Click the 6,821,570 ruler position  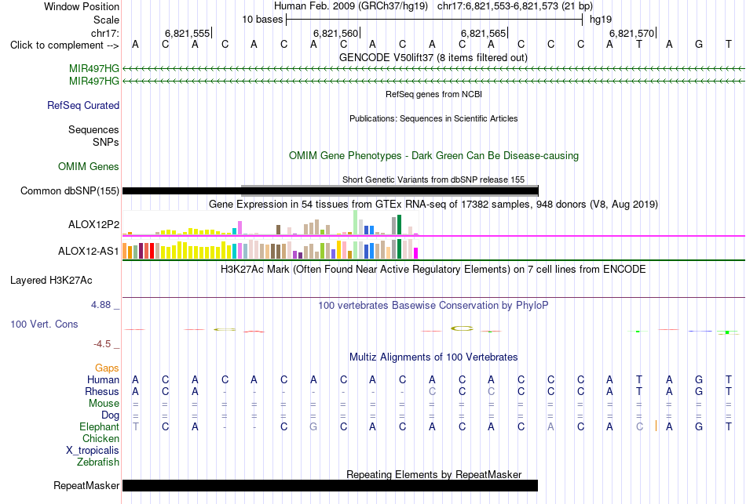632,33
